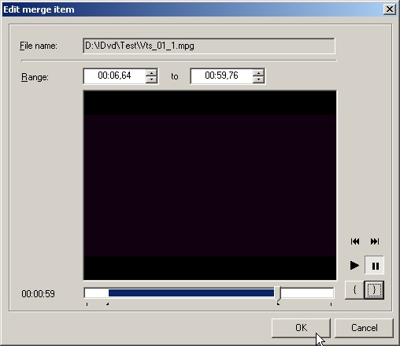400x346 pixels.
Task: Increase the range start time spinner
Action: pyautogui.click(x=151, y=73)
